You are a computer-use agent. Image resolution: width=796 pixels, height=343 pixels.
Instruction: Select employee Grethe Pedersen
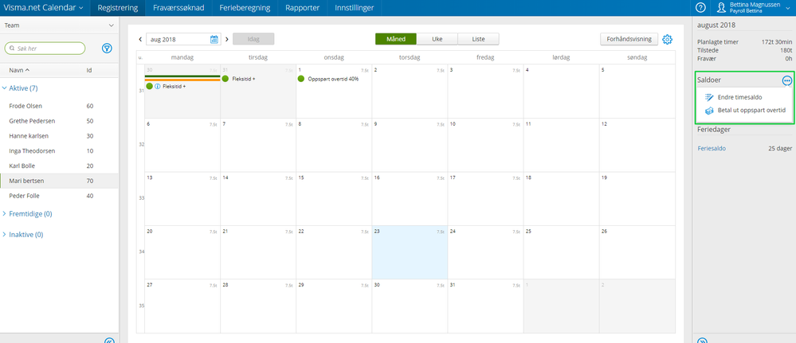tap(59, 121)
